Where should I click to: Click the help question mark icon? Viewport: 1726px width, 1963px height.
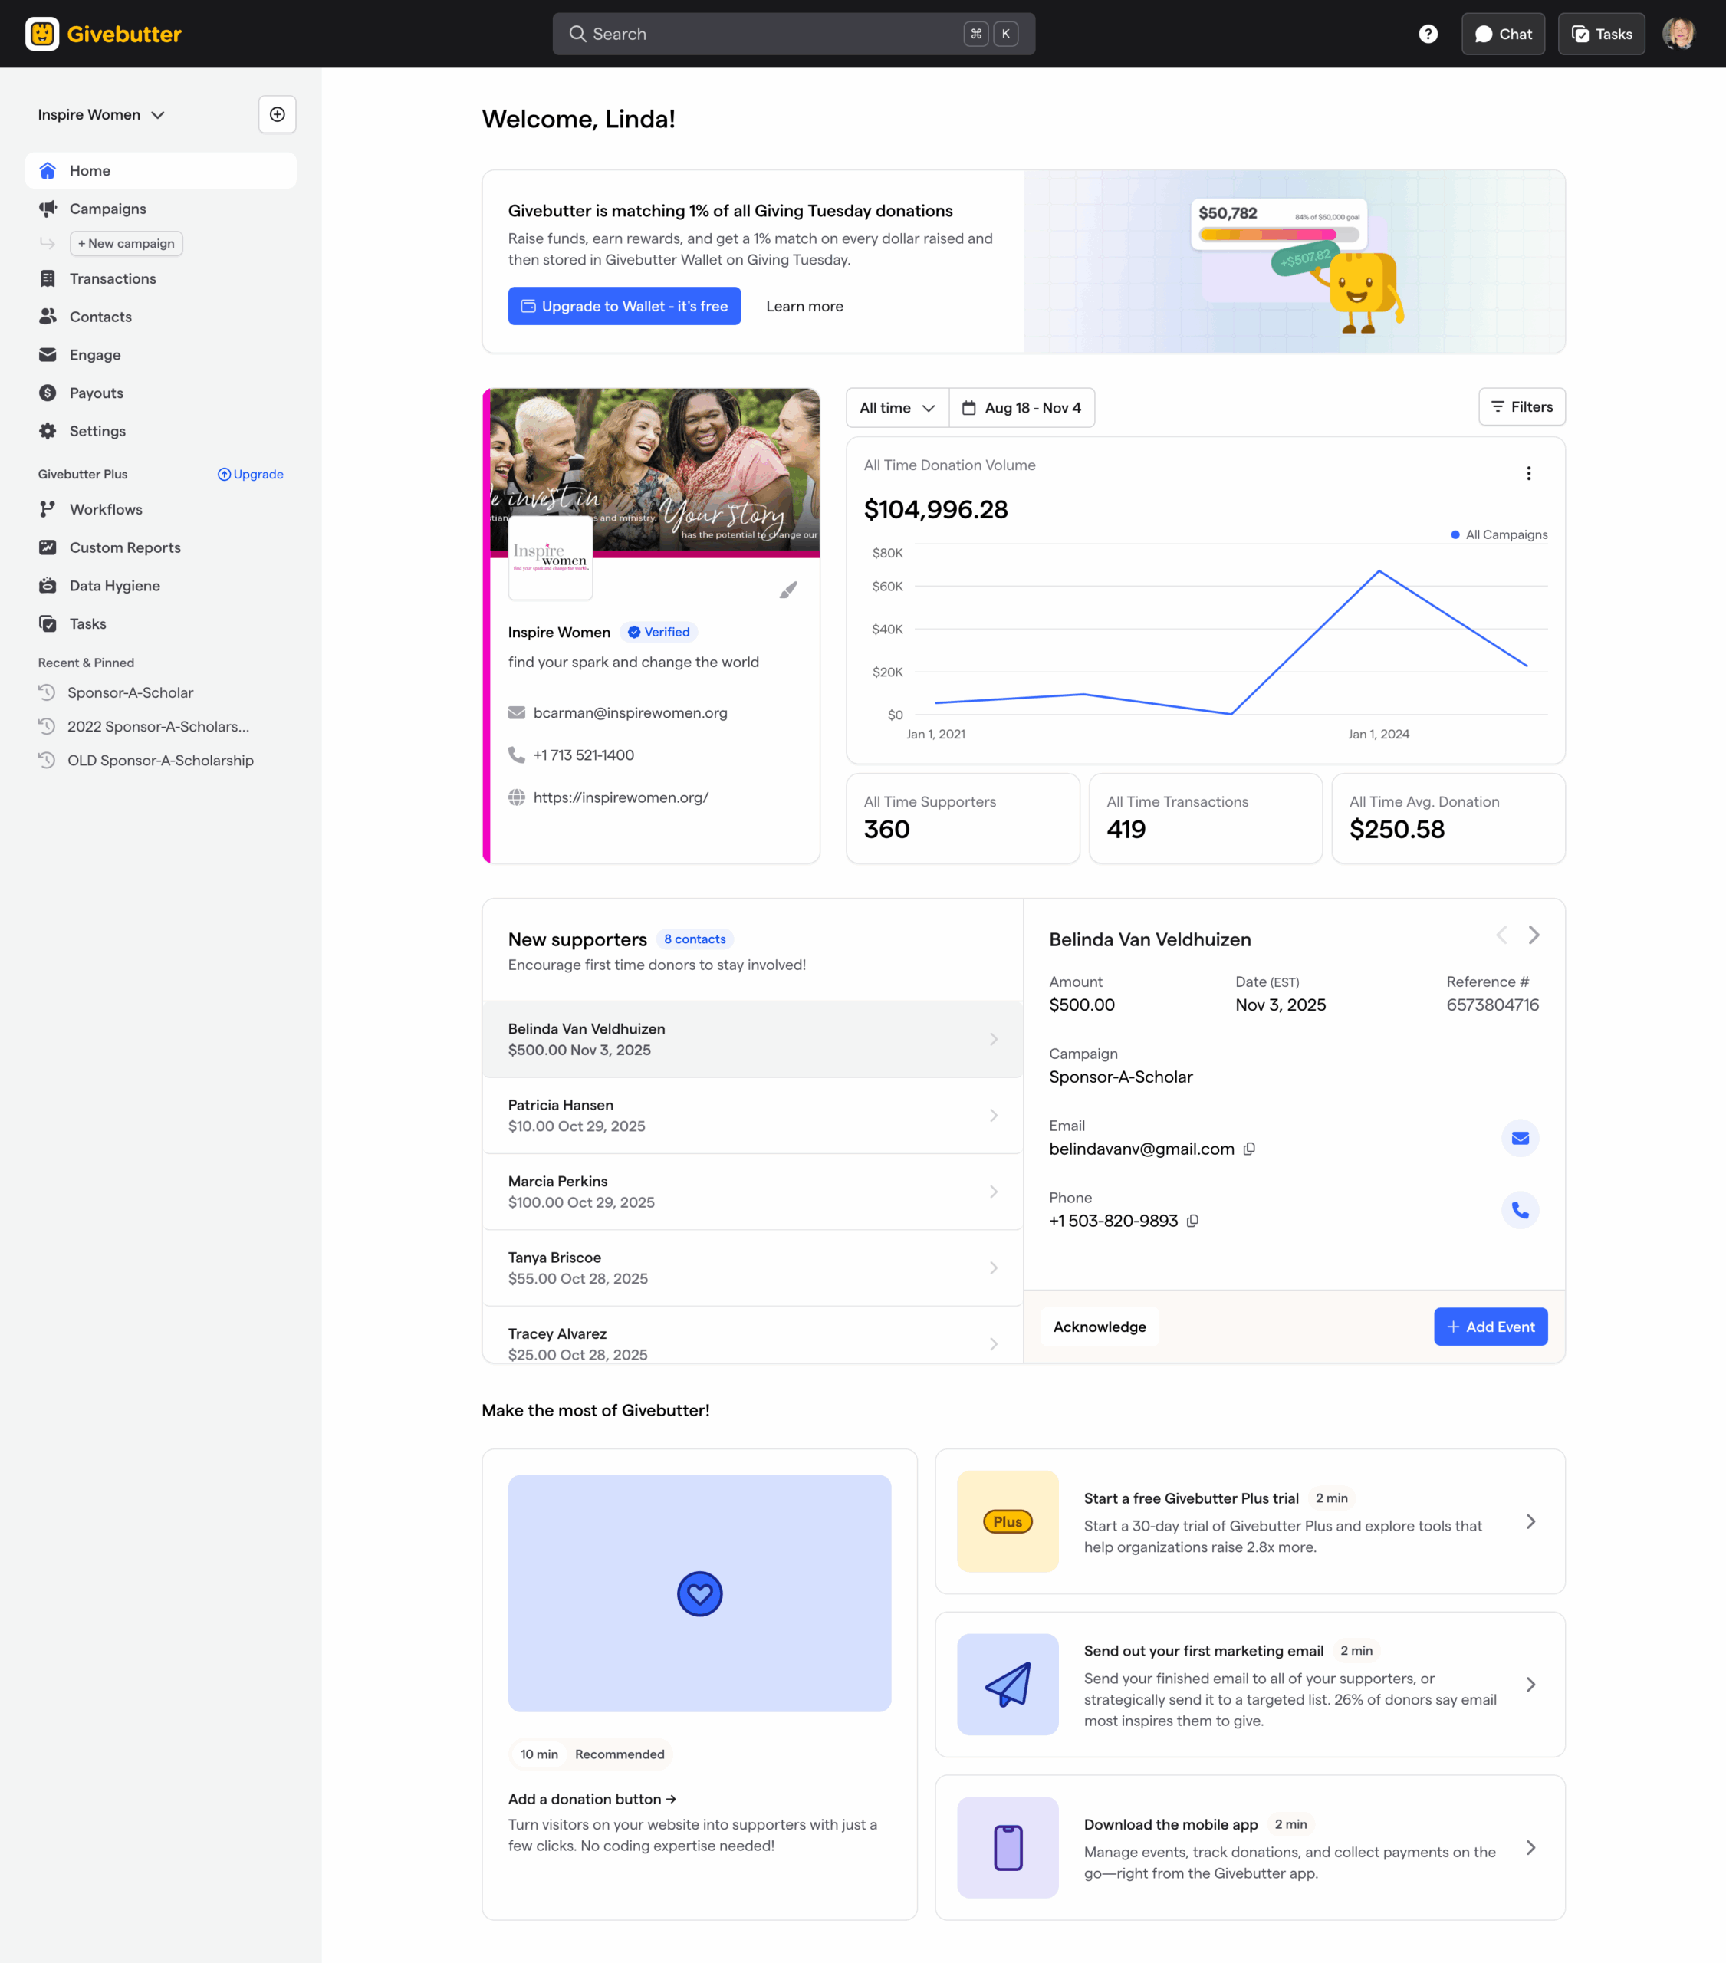(1427, 34)
